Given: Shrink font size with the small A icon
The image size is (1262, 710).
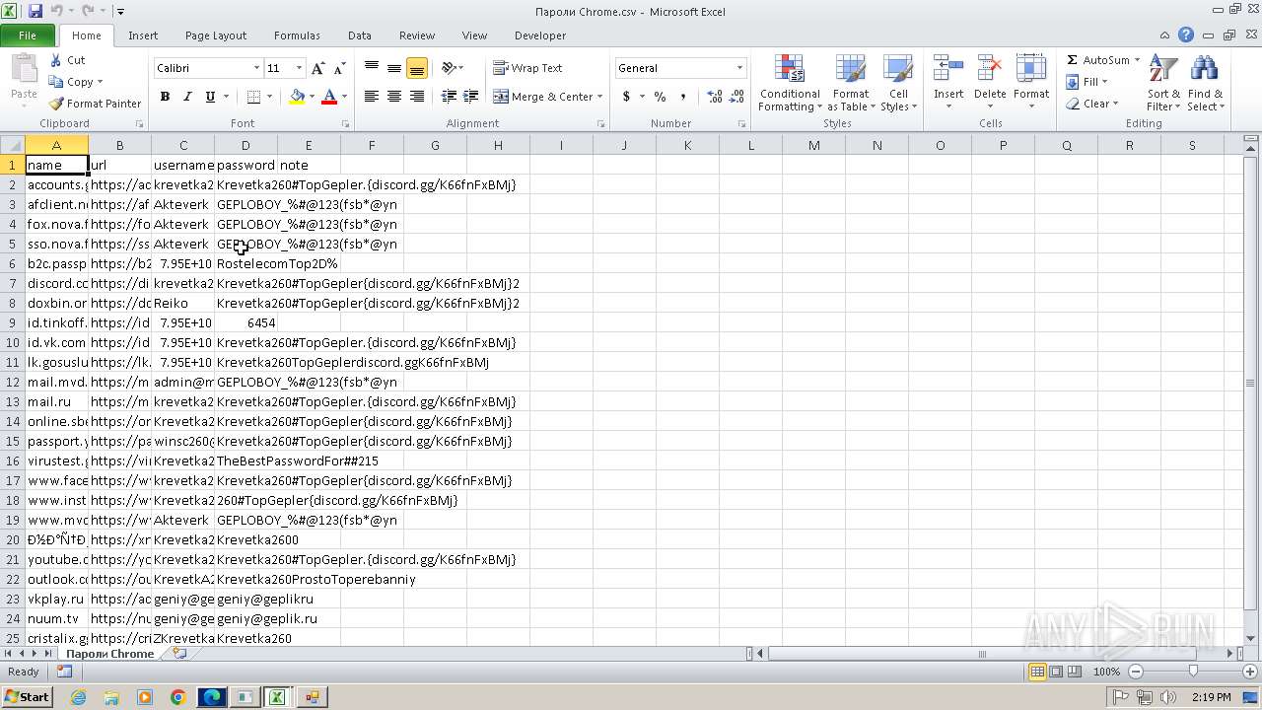Looking at the screenshot, I should click(339, 68).
